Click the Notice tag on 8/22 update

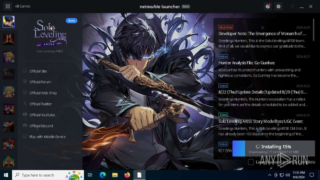coord(223,86)
